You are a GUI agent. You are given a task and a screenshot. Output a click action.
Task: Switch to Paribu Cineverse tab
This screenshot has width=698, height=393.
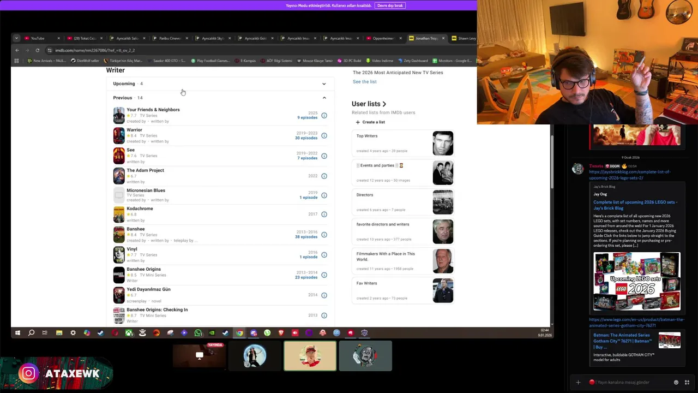click(170, 38)
